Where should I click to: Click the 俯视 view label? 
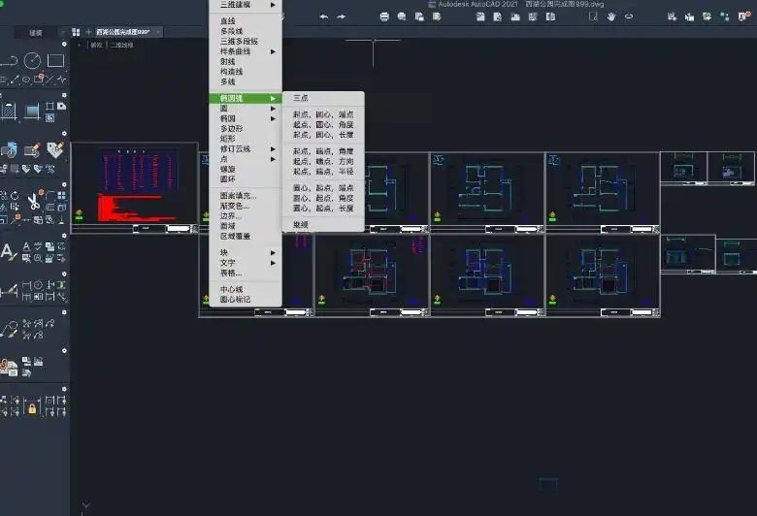click(x=96, y=45)
